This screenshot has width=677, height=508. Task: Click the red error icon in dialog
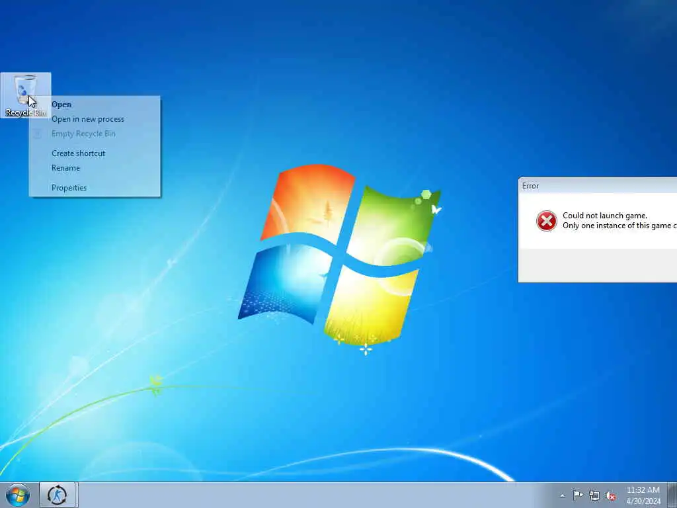[547, 221]
